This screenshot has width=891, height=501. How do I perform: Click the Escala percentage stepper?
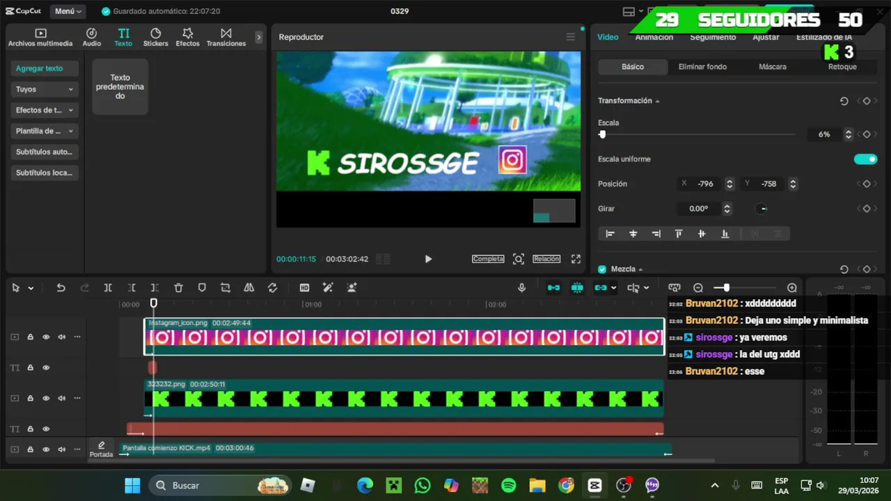[848, 134]
